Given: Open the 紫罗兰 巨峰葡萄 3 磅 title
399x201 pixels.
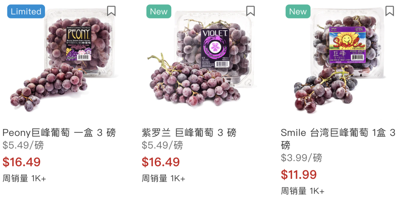Looking at the screenshot, I should pyautogui.click(x=189, y=133).
